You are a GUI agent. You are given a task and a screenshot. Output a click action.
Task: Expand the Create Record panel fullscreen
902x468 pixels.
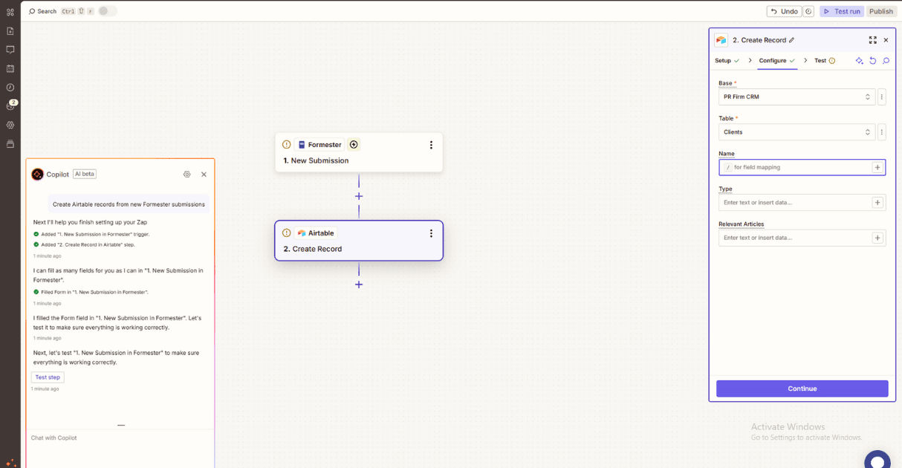coord(872,40)
